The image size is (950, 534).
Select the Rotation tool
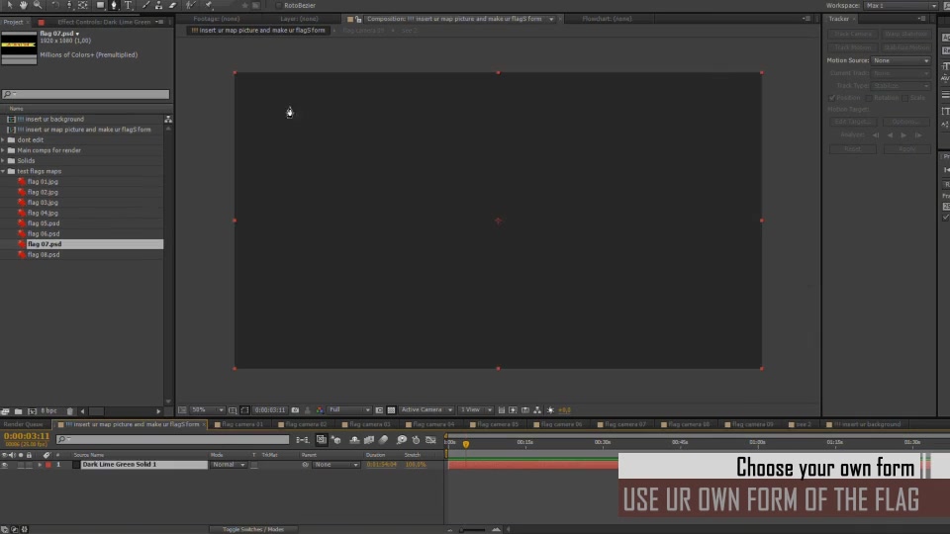coord(55,5)
